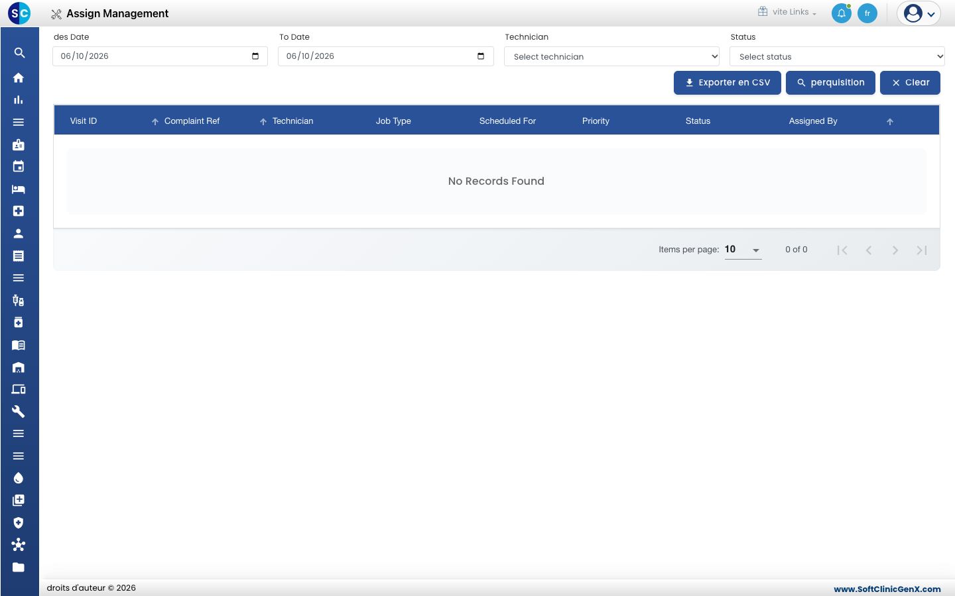Click the Clear filters button
This screenshot has width=955, height=596.
910,83
